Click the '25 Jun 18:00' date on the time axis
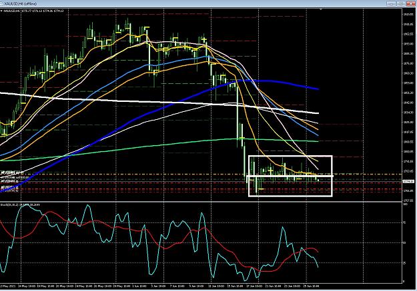This screenshot has width=417, height=291. [x=311, y=286]
